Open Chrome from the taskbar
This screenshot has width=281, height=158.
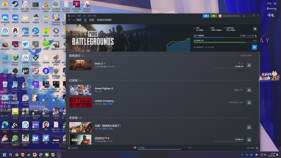[x=17, y=155]
